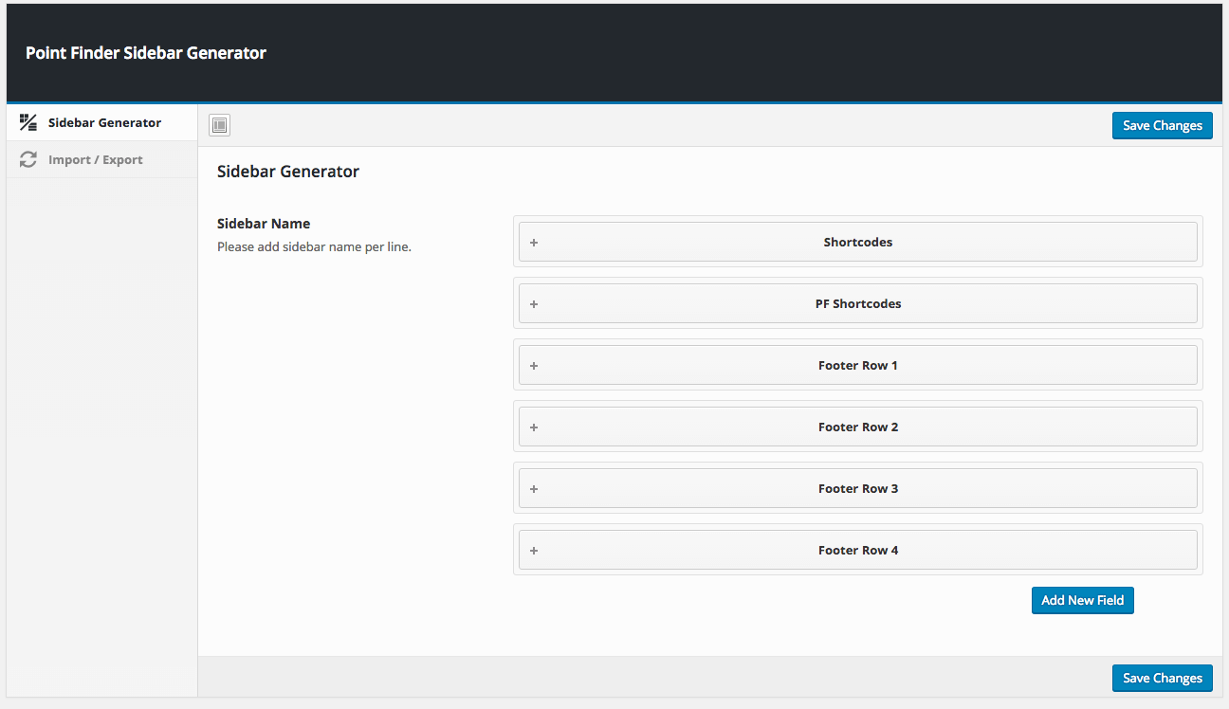This screenshot has width=1229, height=709.
Task: Expand PF Shortcodes via its title text
Action: coord(857,304)
